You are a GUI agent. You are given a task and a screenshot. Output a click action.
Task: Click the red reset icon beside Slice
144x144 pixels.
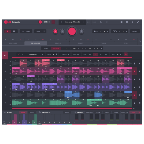point(126,54)
